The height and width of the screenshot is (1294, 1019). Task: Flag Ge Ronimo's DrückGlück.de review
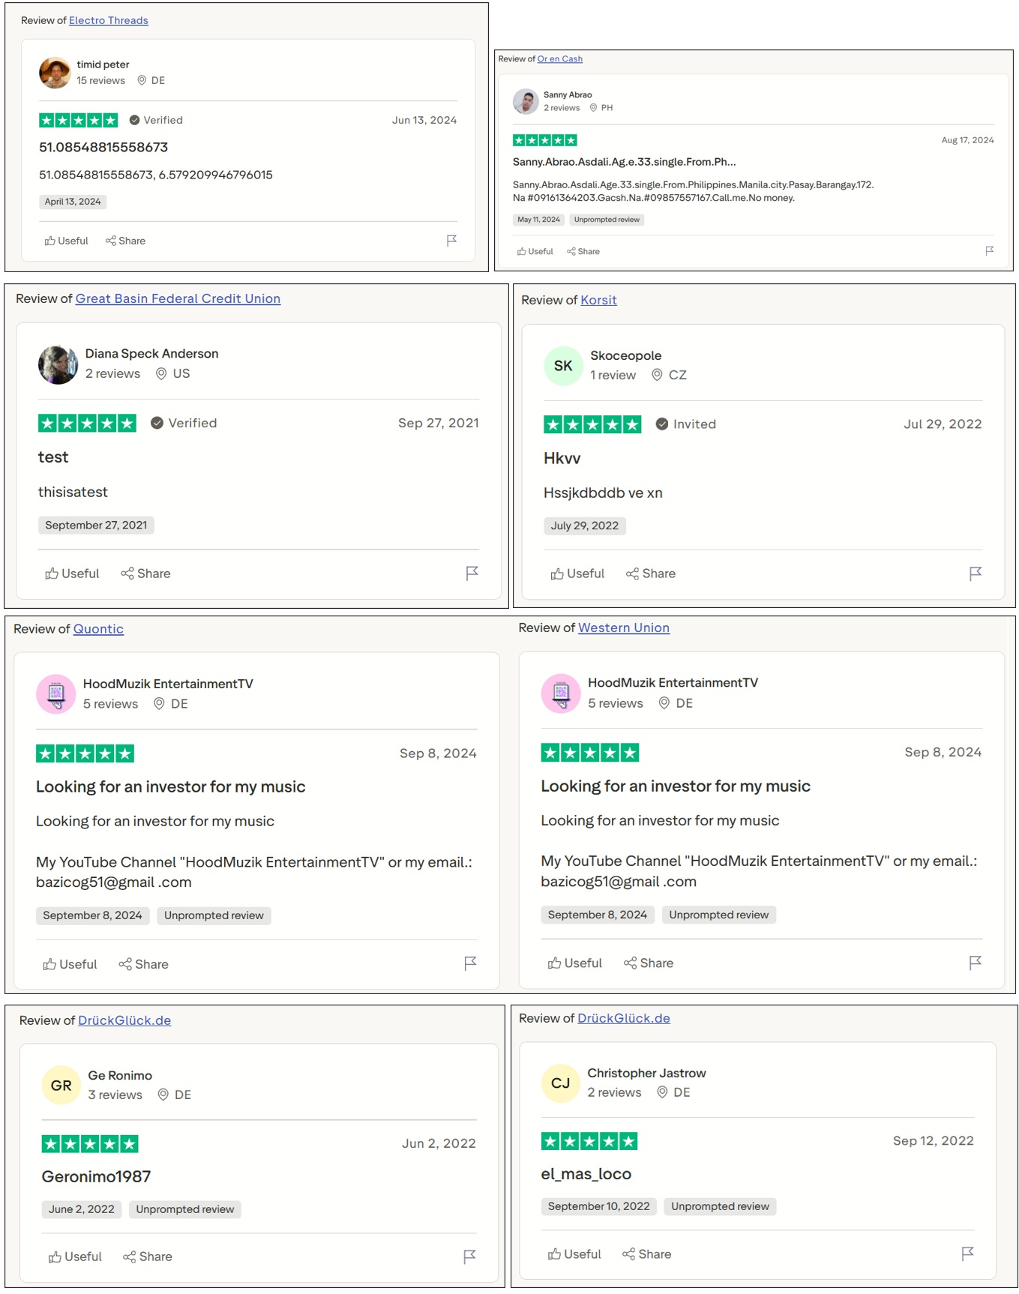coord(469,1257)
